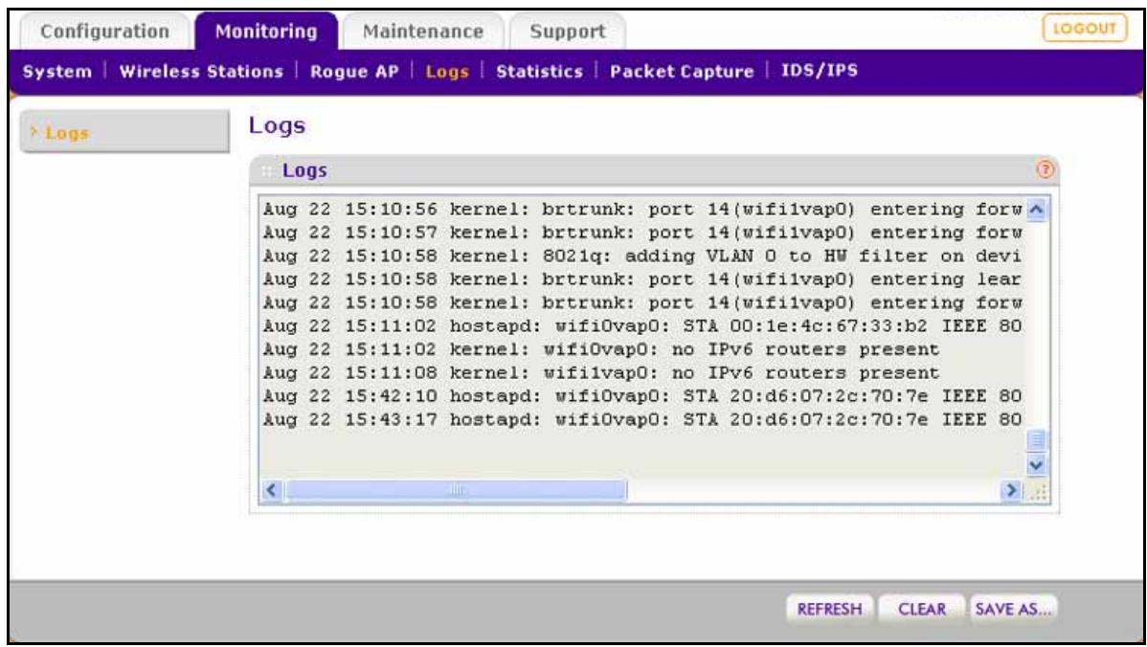Viewport: 1147px width, 647px height.
Task: Select Logs in the purple submenu bar
Action: [x=447, y=72]
